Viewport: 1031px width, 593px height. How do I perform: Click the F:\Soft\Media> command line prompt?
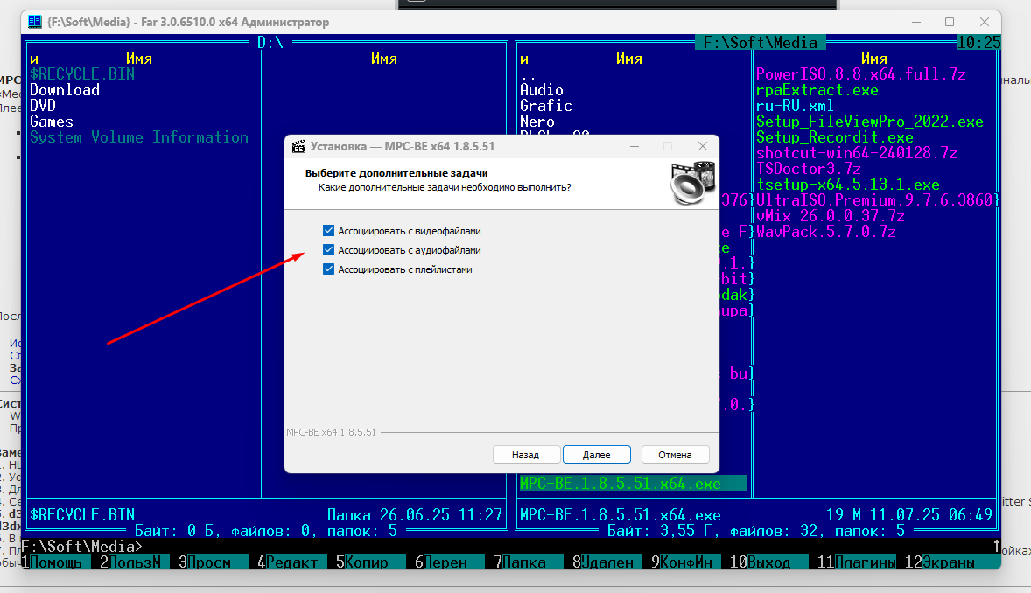pyautogui.click(x=81, y=547)
